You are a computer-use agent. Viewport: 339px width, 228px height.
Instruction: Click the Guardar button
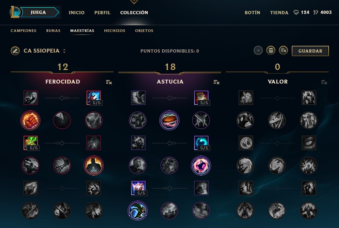310,51
